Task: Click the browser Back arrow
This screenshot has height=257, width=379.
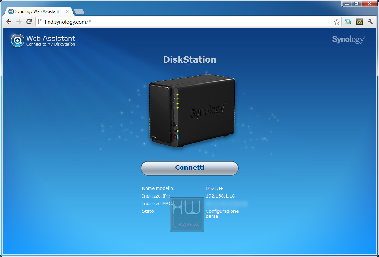Action: (x=9, y=22)
